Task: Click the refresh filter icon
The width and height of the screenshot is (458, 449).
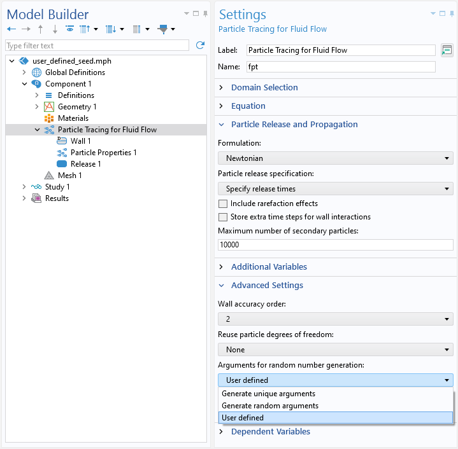Action: [x=200, y=45]
